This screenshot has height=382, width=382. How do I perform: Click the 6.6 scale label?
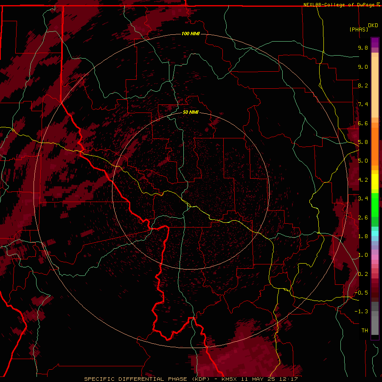tap(363, 123)
